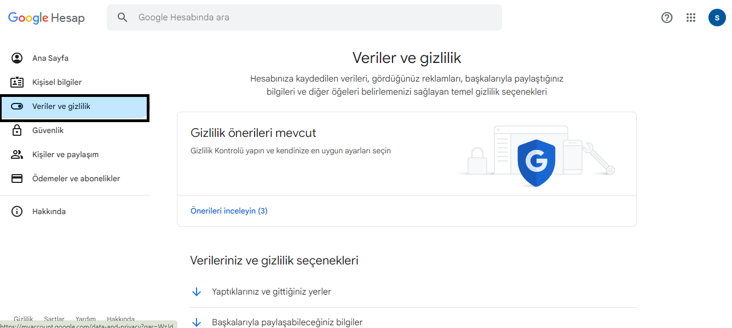Select the Kişisel bilgiler ID card icon
Screen dimensions: 732x328
(x=17, y=82)
